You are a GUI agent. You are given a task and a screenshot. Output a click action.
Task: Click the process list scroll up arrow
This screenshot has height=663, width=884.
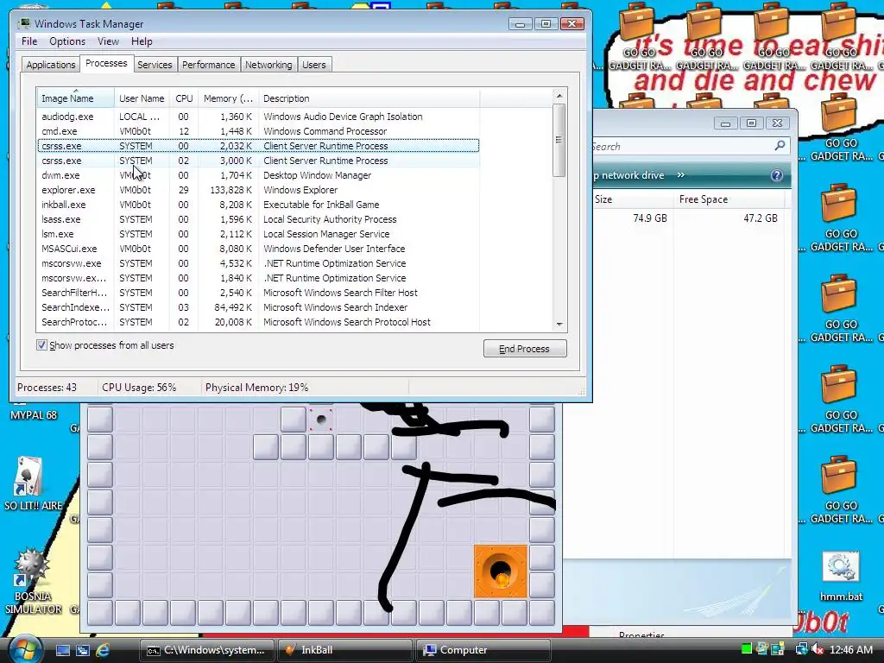tap(559, 96)
